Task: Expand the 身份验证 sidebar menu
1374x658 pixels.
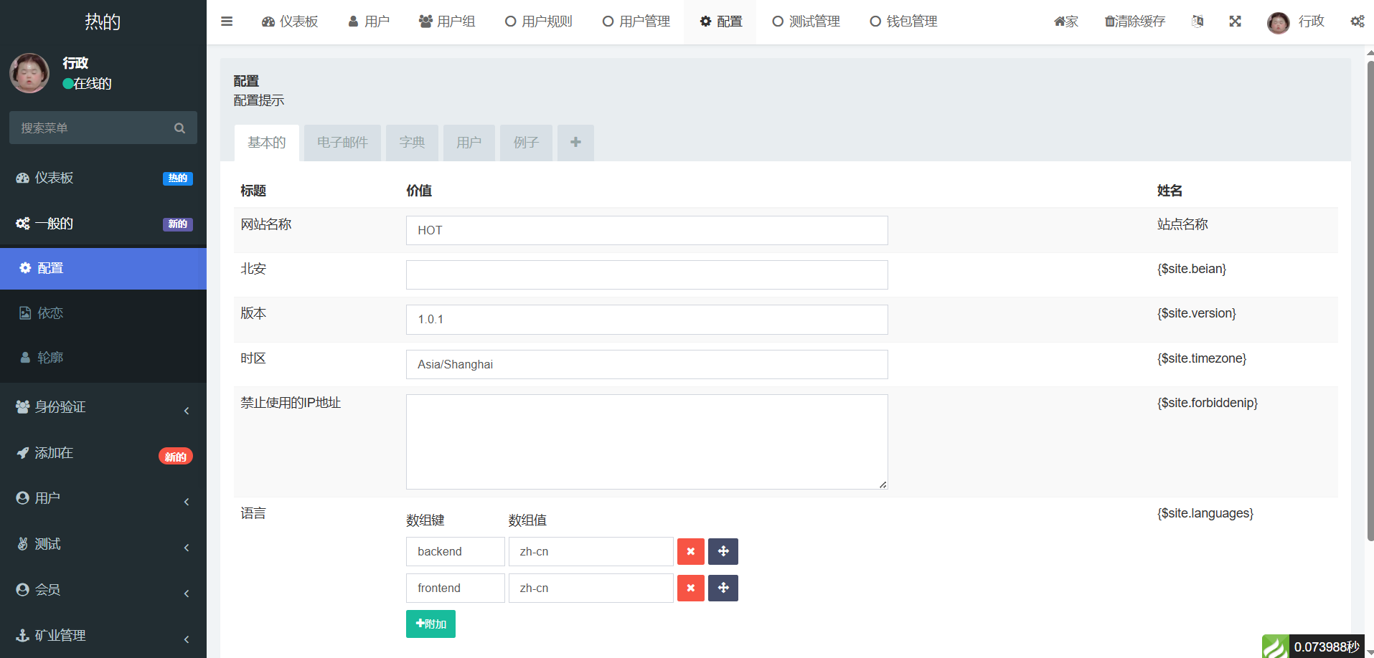Action: pos(103,407)
